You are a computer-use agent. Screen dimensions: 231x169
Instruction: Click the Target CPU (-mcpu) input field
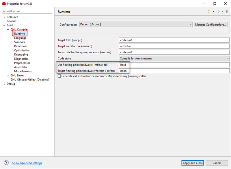tap(174, 40)
